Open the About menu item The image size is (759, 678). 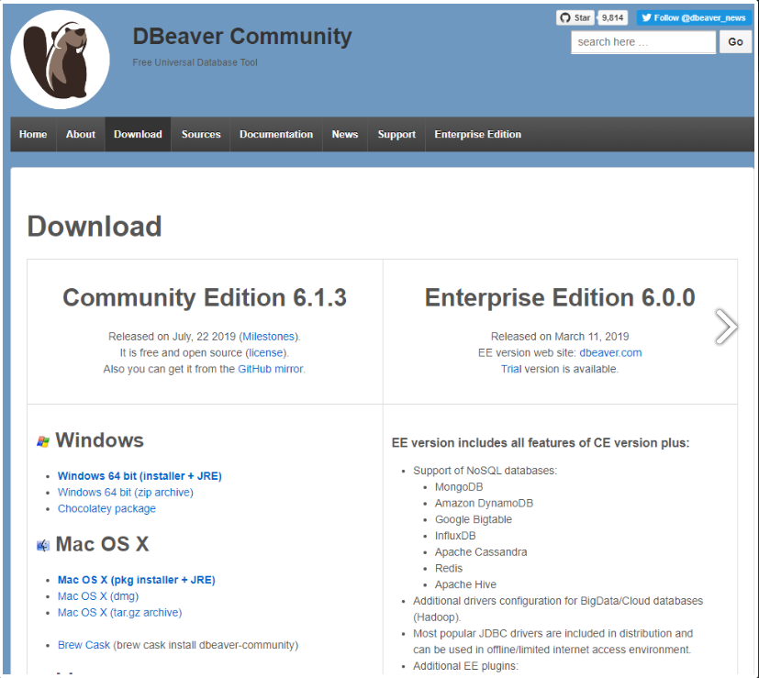coord(81,134)
